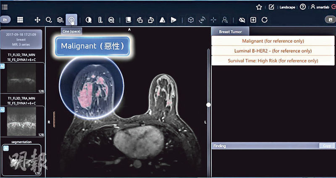The width and height of the screenshot is (336, 178).
Task: Open the grid layout selector
Action: [x=20, y=20]
